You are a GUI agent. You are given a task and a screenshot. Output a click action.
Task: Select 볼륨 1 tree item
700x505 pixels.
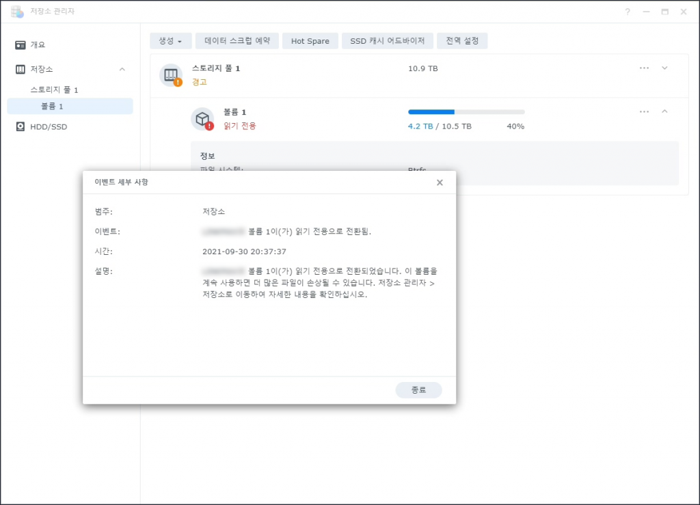70,106
